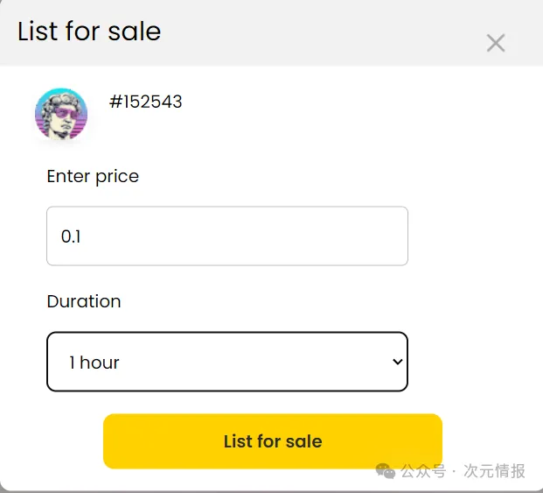Screen dimensions: 543x493
Task: Click the 1 hour option text
Action: [x=94, y=363]
